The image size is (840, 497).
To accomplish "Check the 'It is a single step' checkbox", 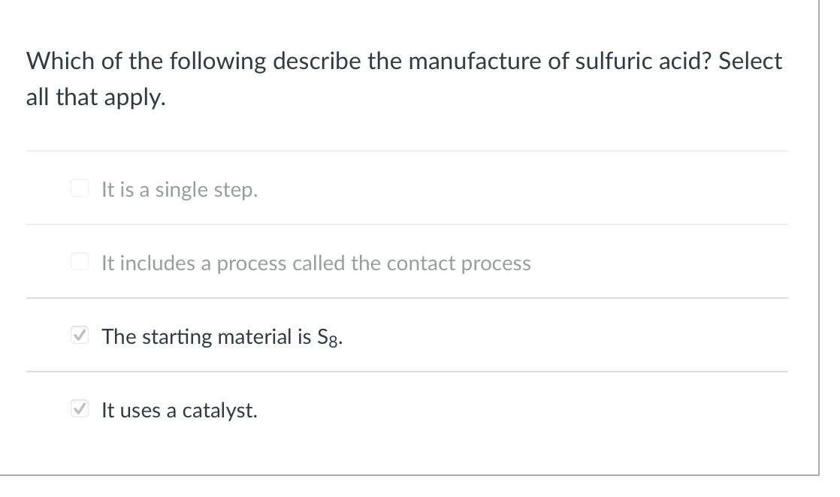I will 77,188.
